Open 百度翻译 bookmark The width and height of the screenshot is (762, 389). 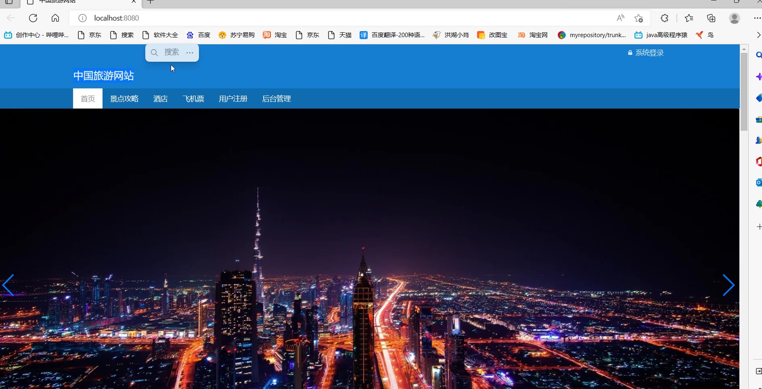(392, 35)
